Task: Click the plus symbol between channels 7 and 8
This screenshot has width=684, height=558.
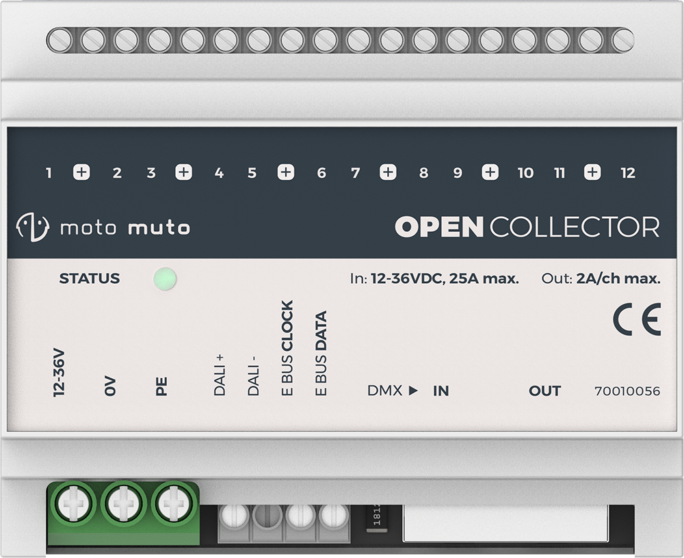Action: point(388,172)
